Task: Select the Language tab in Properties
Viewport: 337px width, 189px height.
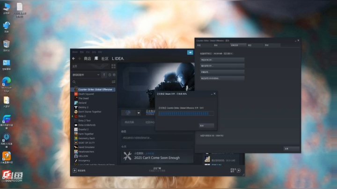Action: (x=255, y=45)
